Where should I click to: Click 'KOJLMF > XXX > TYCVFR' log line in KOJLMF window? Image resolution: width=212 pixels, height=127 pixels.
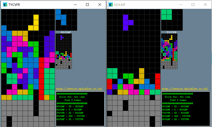[176, 116]
